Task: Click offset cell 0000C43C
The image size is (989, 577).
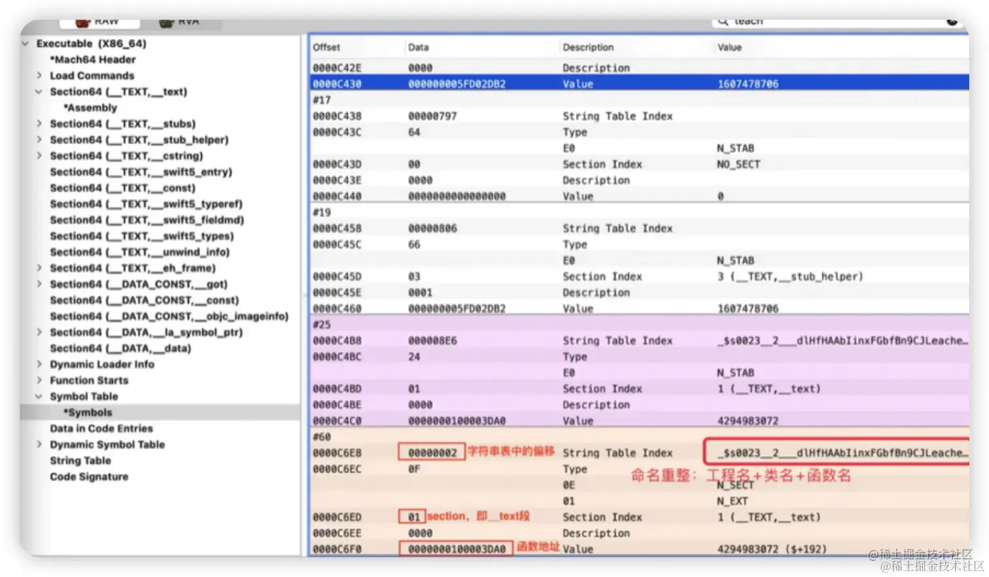Action: (337, 132)
